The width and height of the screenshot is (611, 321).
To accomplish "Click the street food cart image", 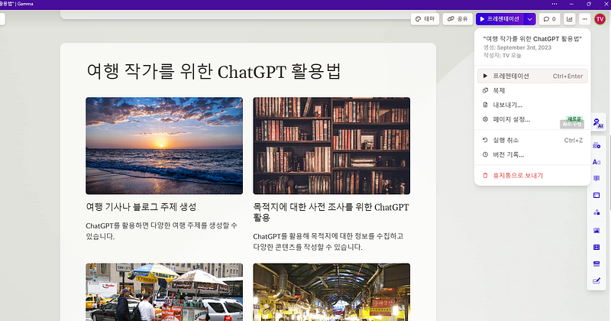I will 164,292.
